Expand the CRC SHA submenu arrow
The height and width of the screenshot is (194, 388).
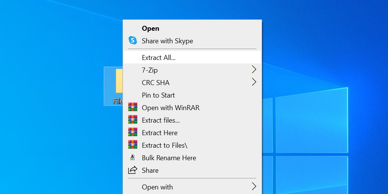[254, 82]
